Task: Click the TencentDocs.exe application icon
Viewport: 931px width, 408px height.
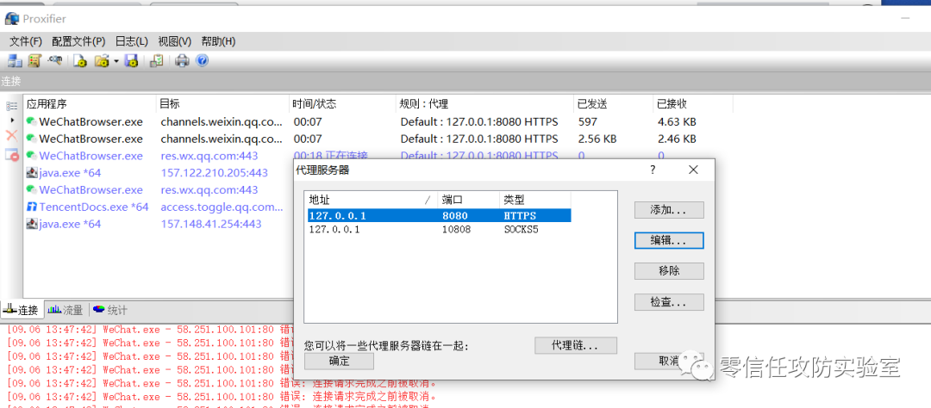Action: pos(32,207)
